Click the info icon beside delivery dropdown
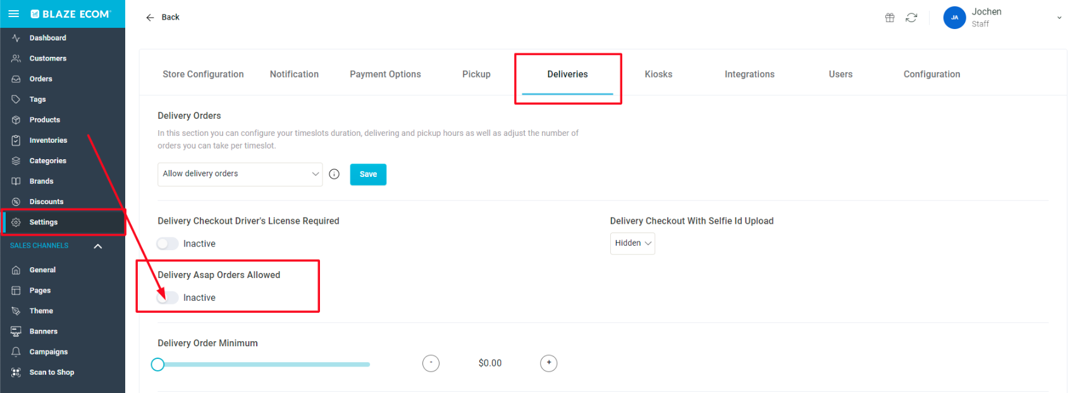 point(335,174)
